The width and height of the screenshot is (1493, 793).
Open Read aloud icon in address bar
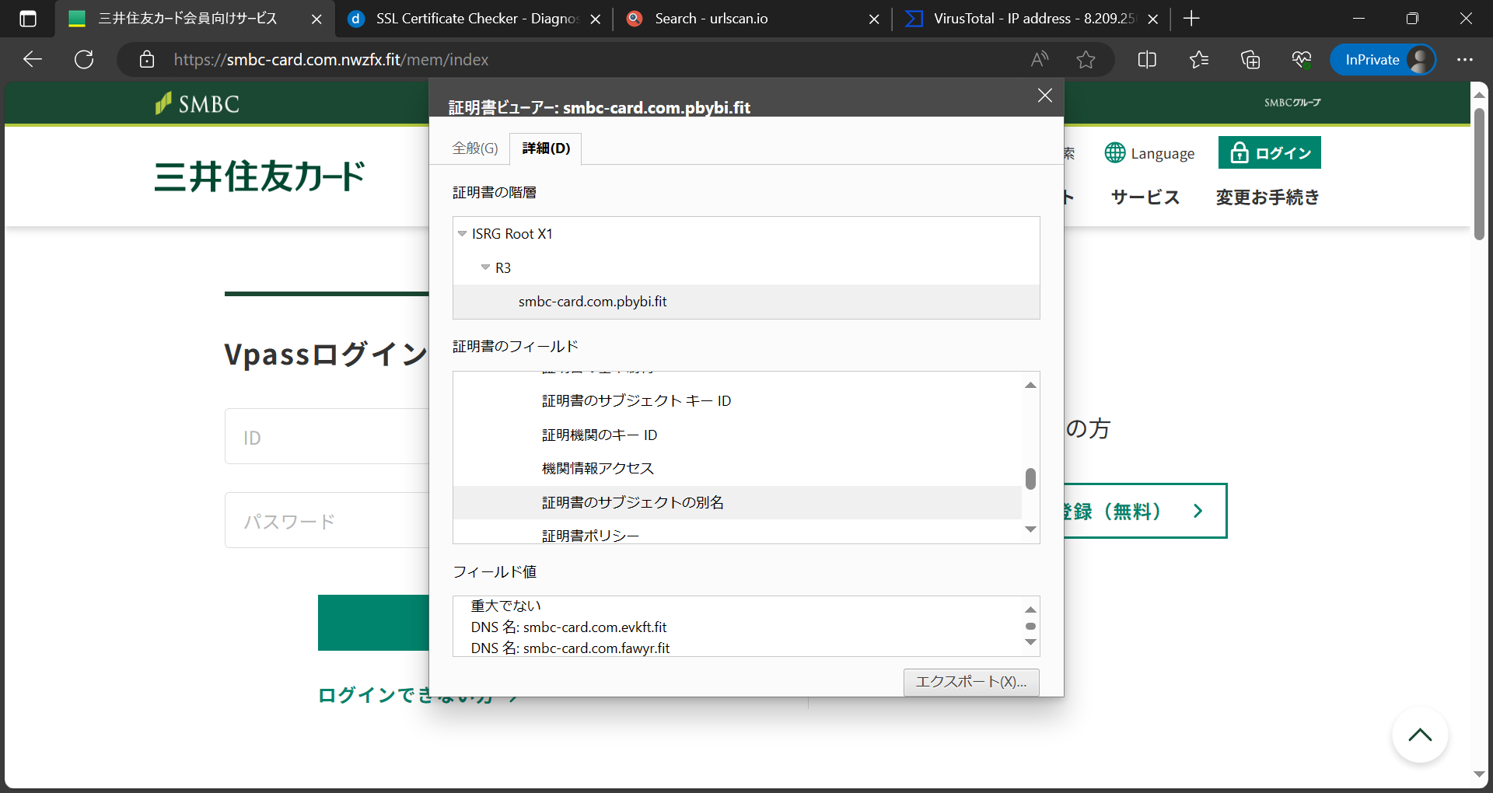(1040, 59)
